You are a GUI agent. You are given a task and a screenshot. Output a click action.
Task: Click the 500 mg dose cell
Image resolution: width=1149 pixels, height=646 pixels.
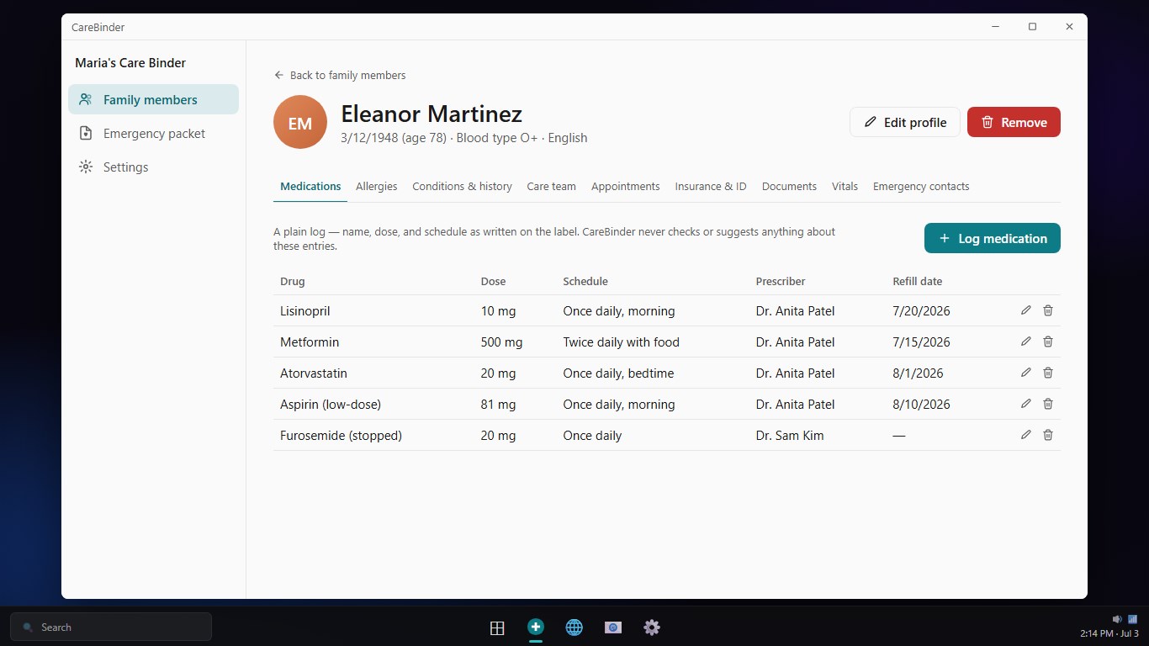click(501, 342)
